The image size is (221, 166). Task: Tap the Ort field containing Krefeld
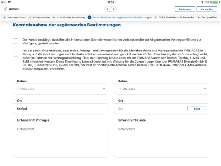click(x=60, y=109)
